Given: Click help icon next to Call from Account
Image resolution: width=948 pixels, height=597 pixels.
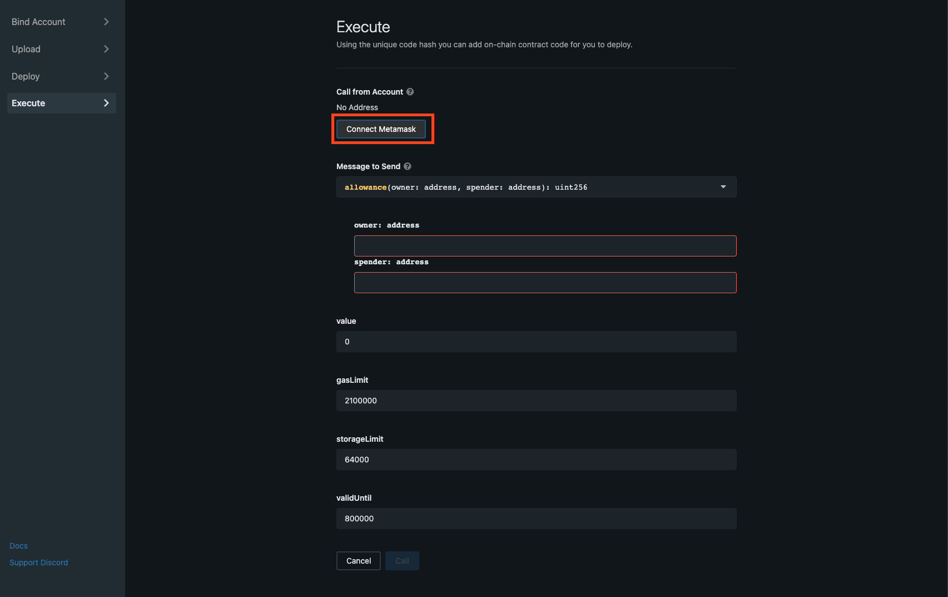Looking at the screenshot, I should 410,92.
